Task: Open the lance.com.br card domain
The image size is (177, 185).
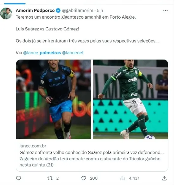Action: click(33, 146)
